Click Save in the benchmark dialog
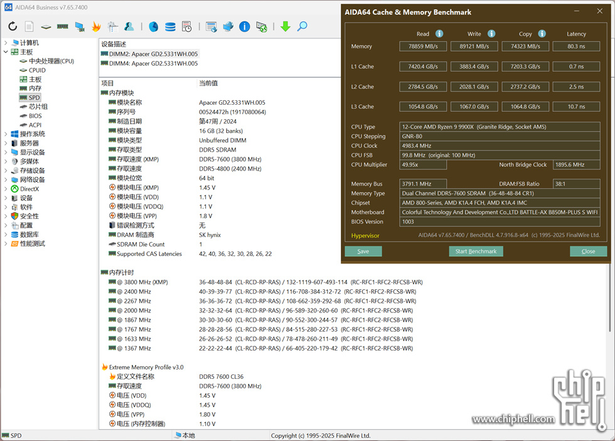Viewport: 615px width, 441px height. click(363, 251)
